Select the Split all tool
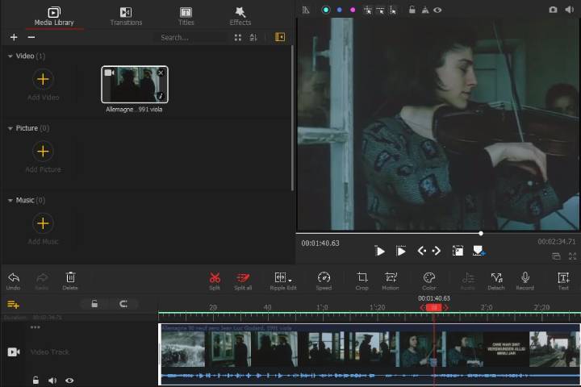This screenshot has width=581, height=387. pyautogui.click(x=243, y=277)
